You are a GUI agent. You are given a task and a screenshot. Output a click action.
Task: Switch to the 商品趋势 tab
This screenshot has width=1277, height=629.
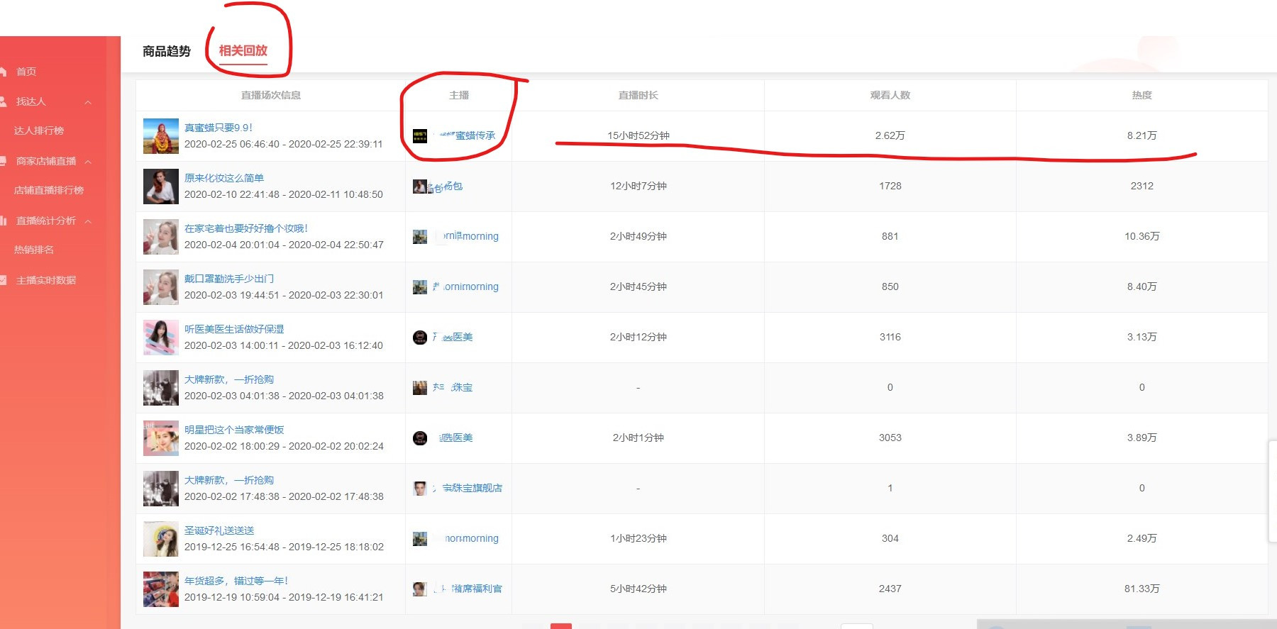[x=167, y=51]
